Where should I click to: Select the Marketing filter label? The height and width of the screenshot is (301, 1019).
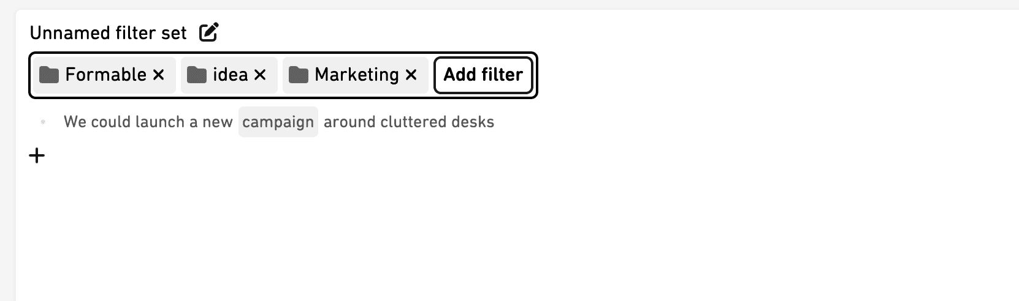pyautogui.click(x=357, y=75)
